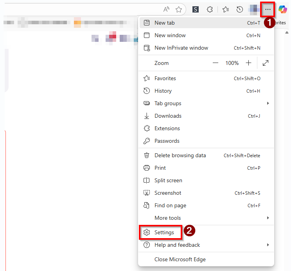Choose Split screen from the menu
Viewport: 291px width, 271px height.
coord(206,181)
